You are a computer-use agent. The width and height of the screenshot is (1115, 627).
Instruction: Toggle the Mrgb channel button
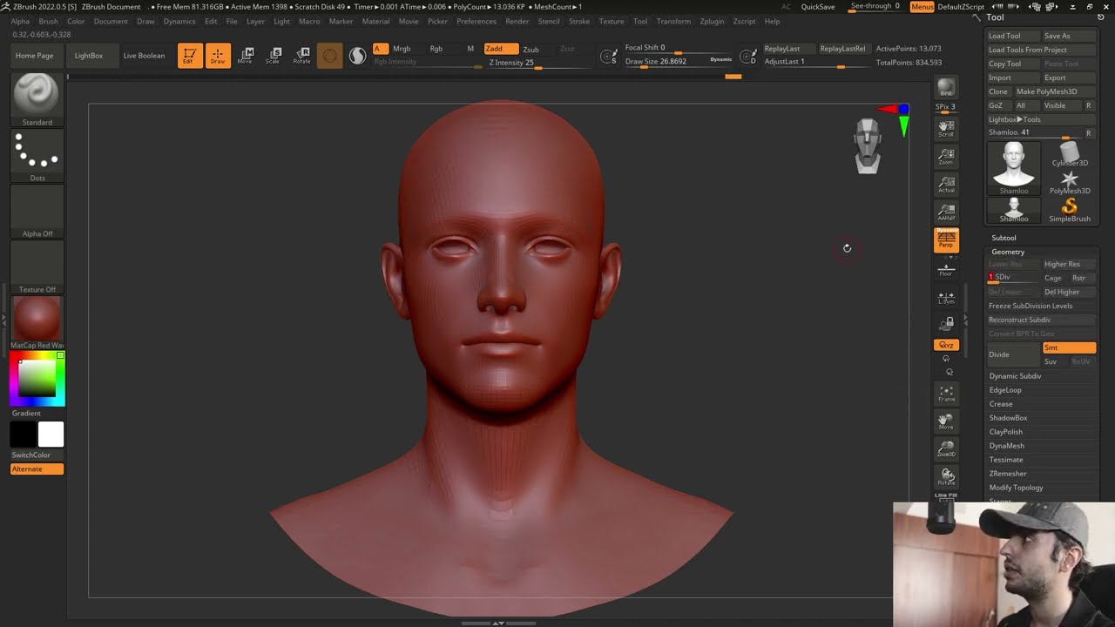[402, 49]
